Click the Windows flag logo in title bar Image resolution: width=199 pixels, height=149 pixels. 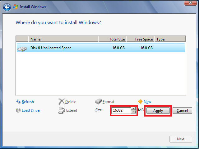16,7
